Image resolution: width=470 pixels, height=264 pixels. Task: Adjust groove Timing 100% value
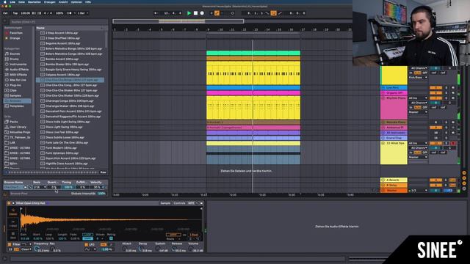[x=68, y=188]
